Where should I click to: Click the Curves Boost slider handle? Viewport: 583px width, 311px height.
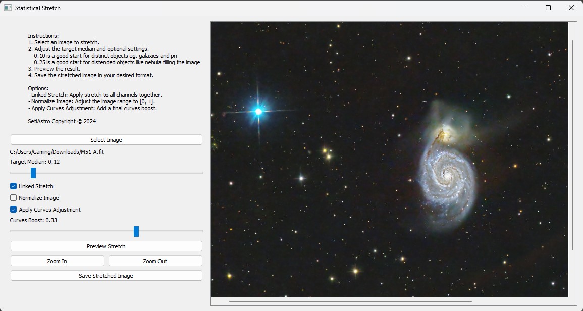tap(136, 231)
